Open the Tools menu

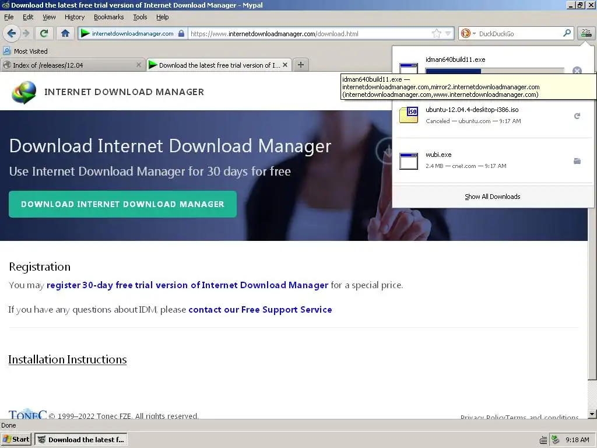(140, 17)
